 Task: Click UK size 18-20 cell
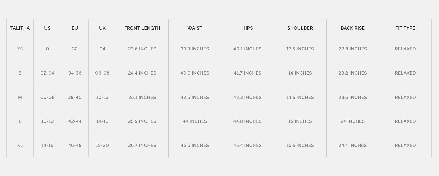click(x=102, y=145)
